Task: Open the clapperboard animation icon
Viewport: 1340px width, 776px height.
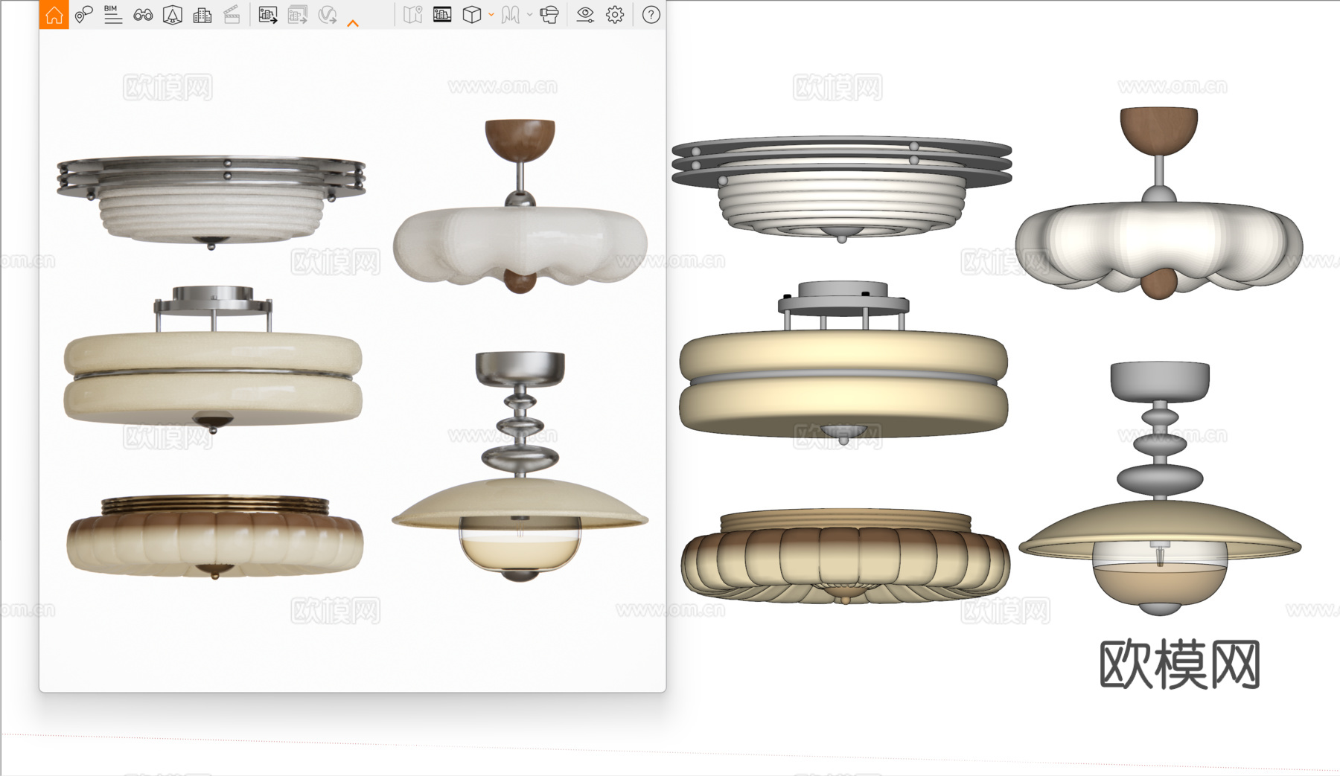Action: 232,15
